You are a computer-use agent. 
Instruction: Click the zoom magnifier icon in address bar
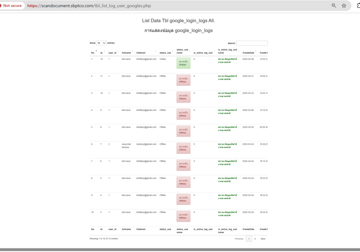pyautogui.click(x=334, y=6)
